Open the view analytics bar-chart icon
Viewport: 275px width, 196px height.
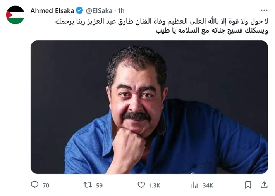(194, 185)
